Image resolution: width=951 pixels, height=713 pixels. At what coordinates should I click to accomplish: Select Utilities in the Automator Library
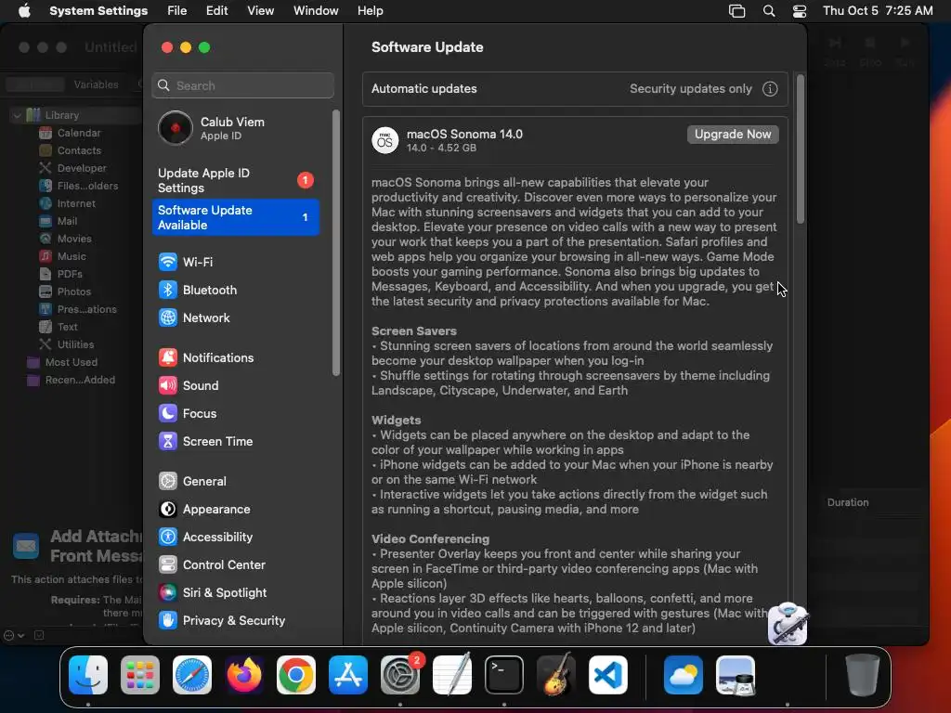pos(75,344)
